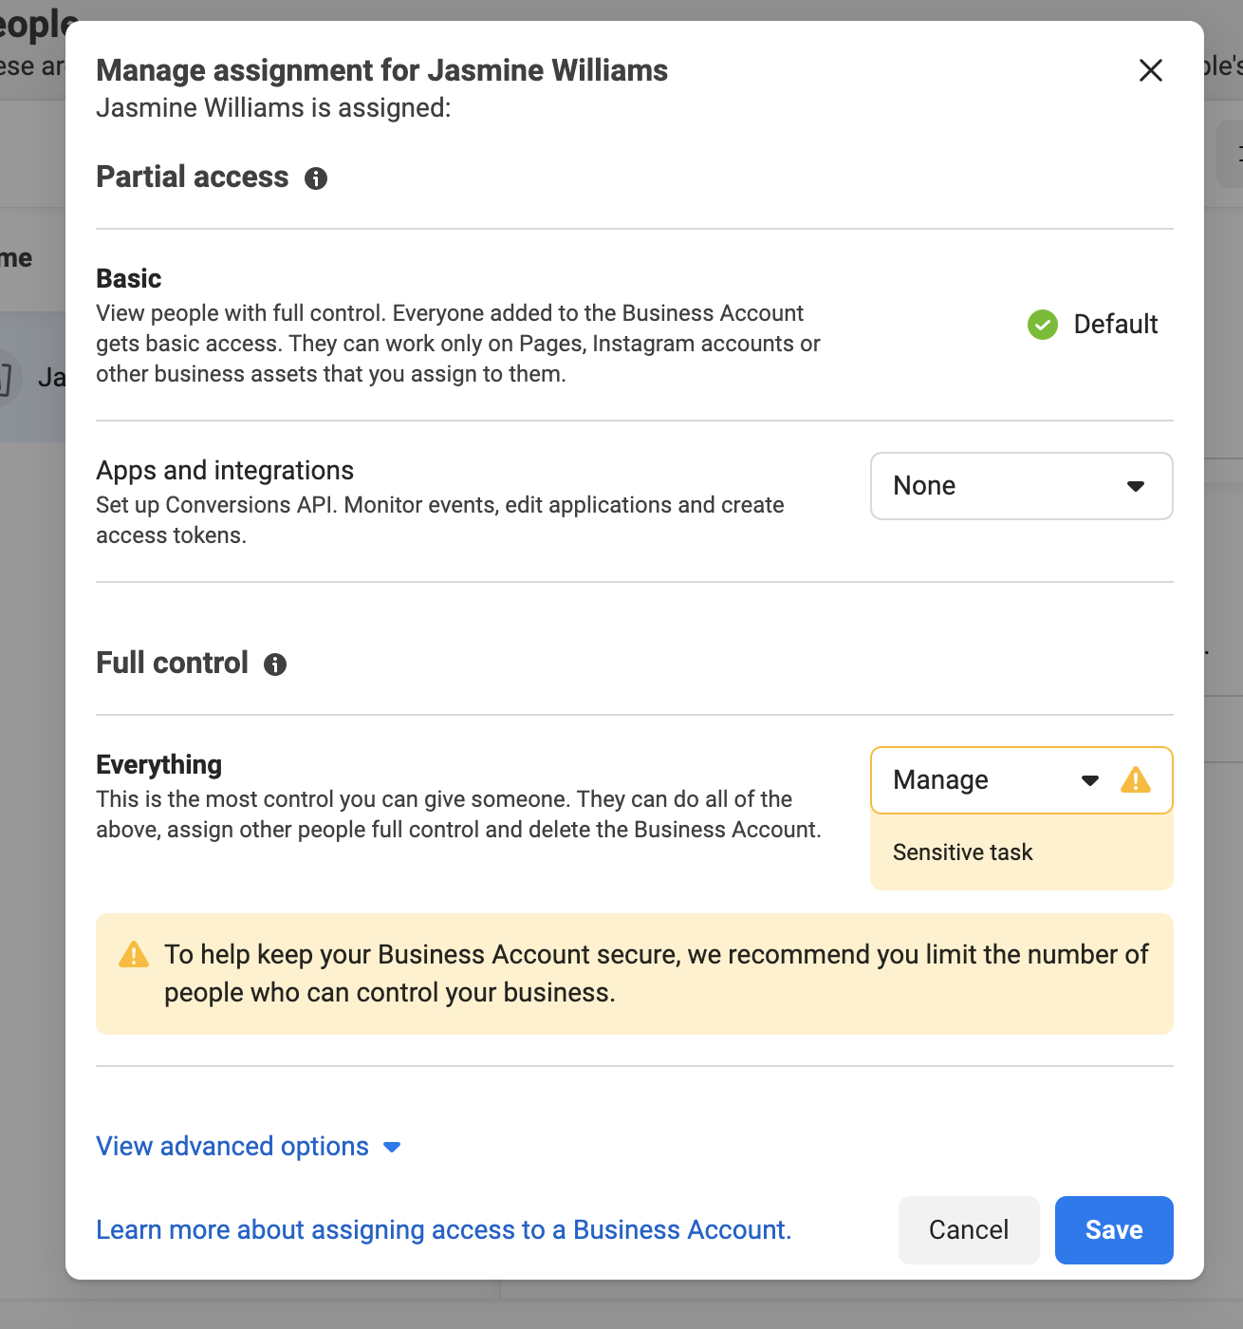Click the Cancel button
This screenshot has height=1329, width=1243.
pos(968,1230)
